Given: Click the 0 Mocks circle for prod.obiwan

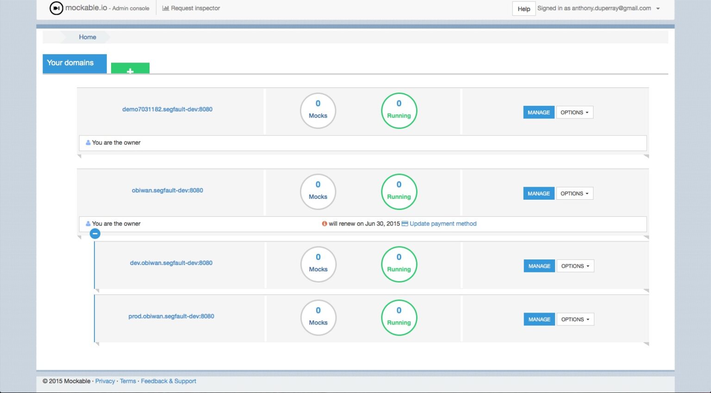Looking at the screenshot, I should click(x=318, y=318).
